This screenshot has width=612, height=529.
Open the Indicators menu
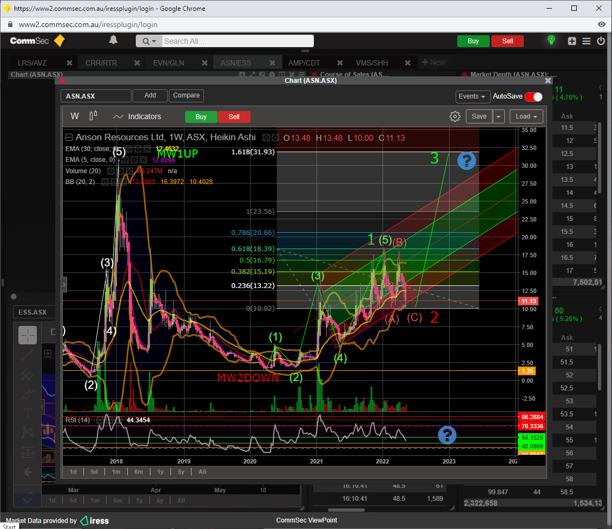tap(137, 116)
